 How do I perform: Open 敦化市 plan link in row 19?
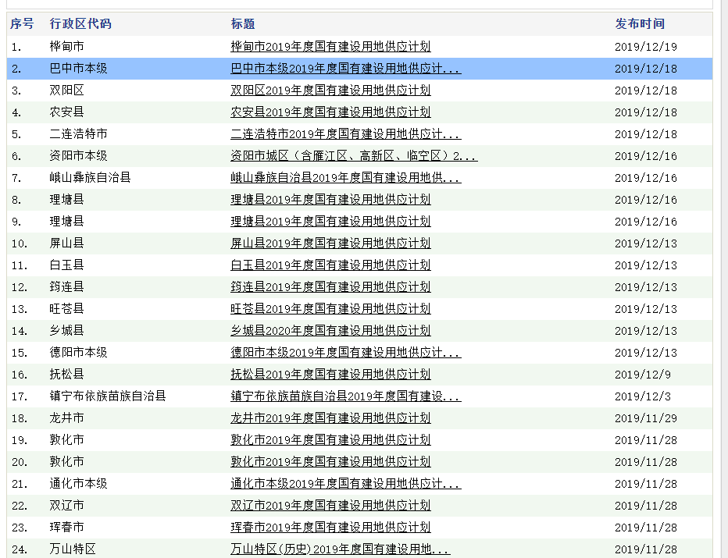330,439
